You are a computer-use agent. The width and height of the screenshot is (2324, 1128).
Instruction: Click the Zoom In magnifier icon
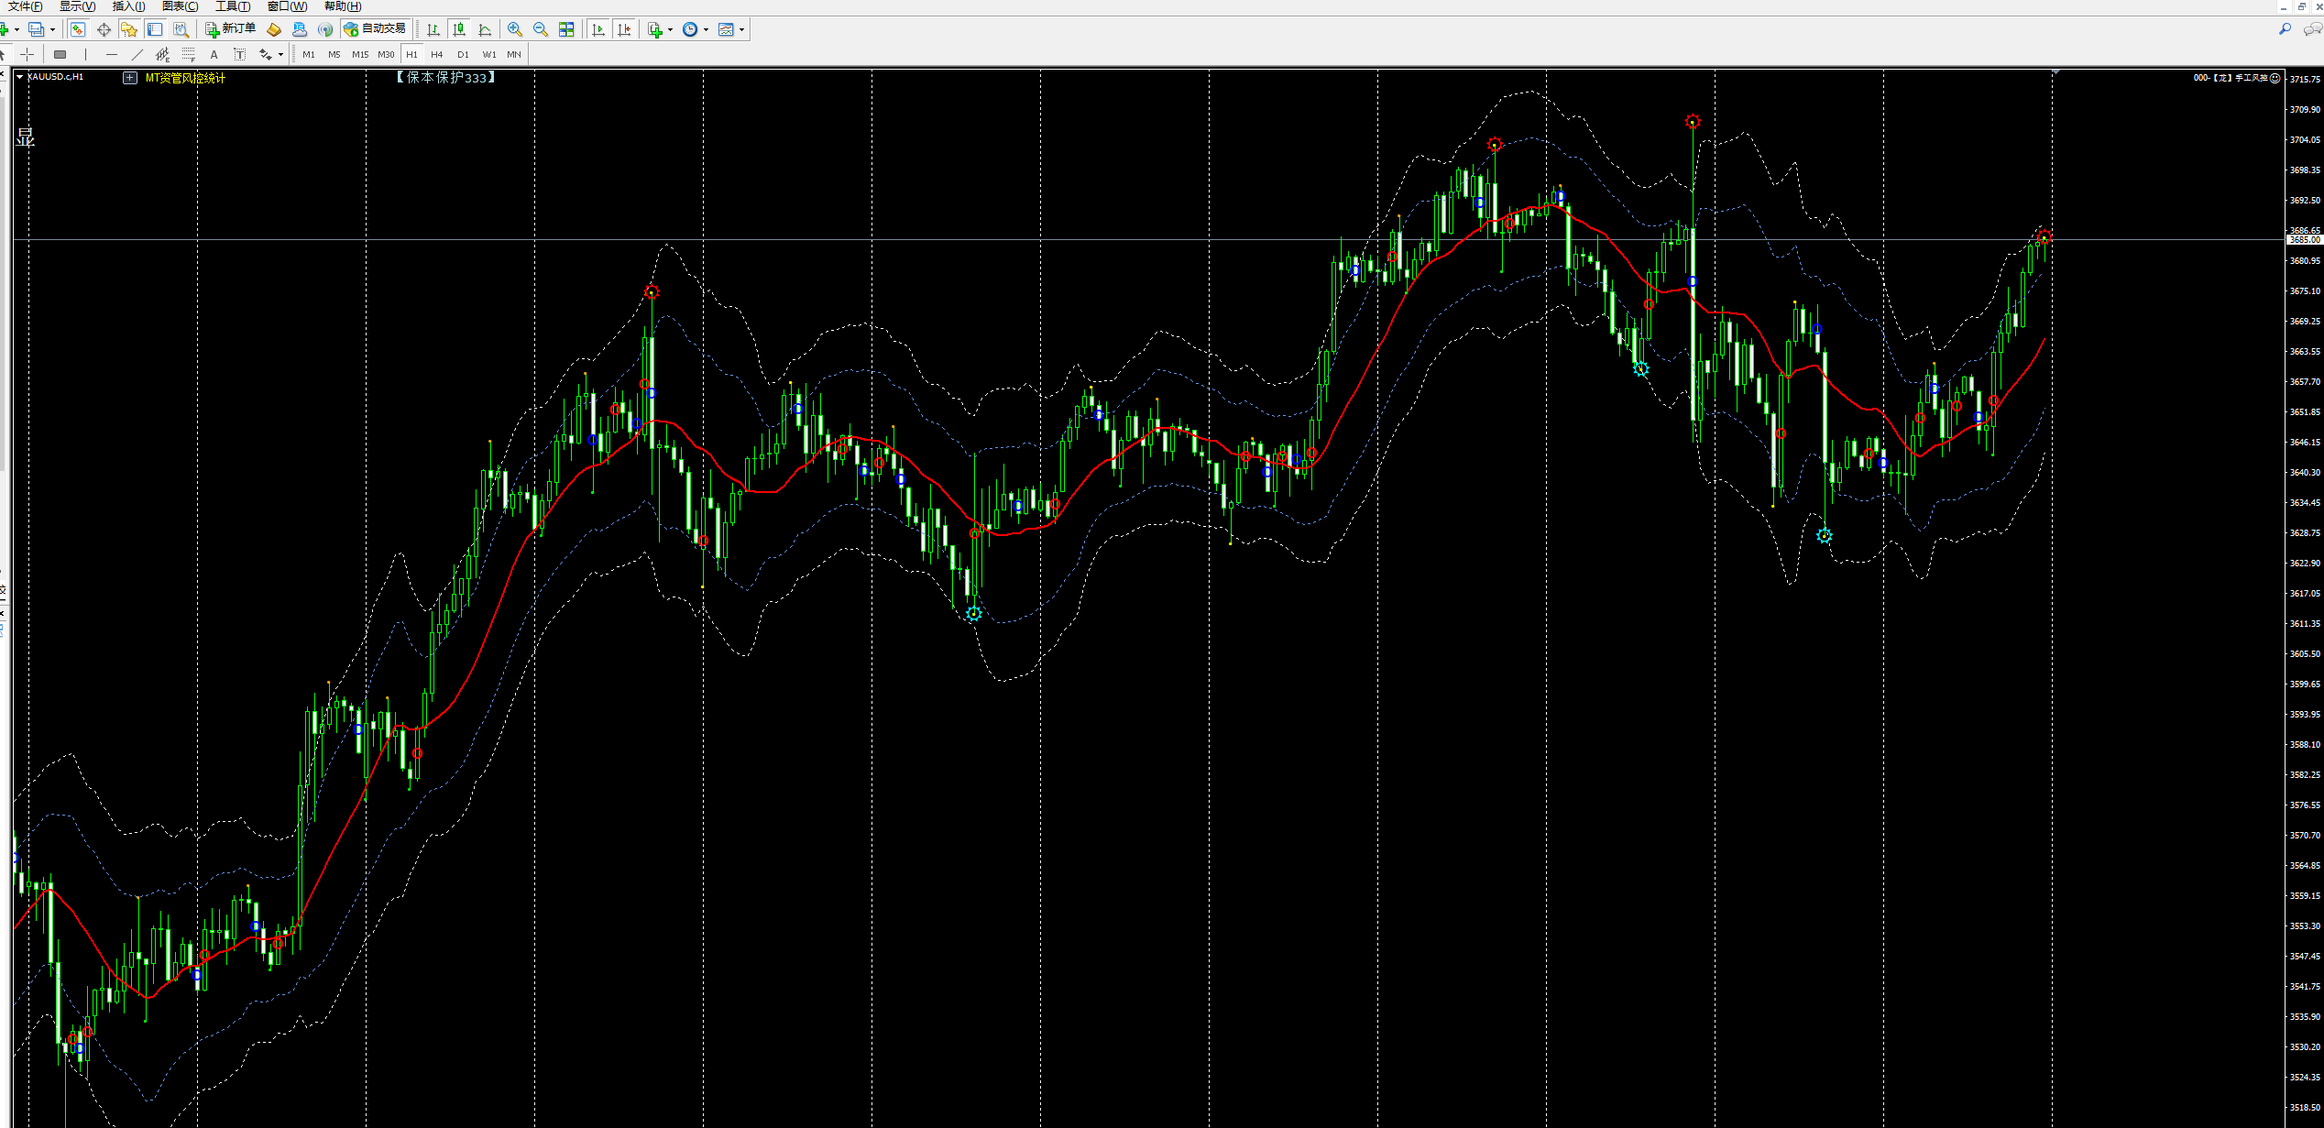pos(515,29)
